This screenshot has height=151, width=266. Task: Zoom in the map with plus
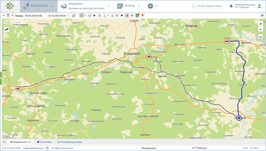pos(260,24)
